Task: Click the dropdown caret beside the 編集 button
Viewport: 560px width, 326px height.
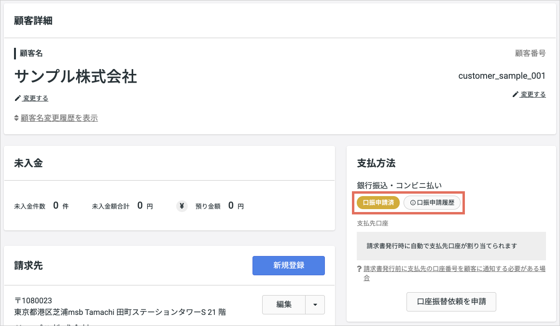Action: (x=316, y=305)
